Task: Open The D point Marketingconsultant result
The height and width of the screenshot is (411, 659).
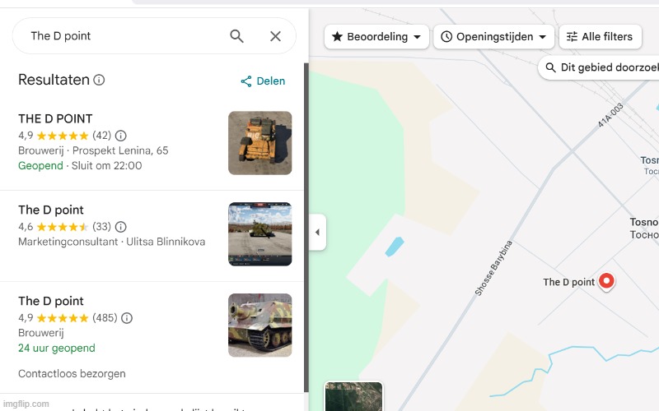Action: tap(51, 210)
